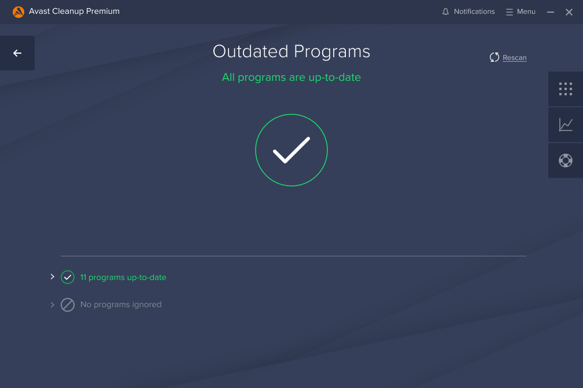Close the Avast Cleanup Premium window

coord(569,12)
